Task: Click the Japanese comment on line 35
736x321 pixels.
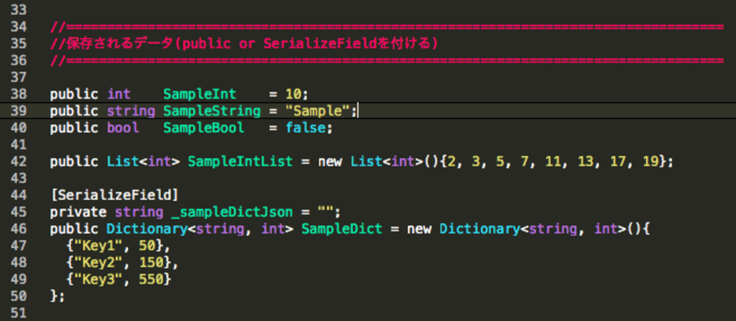Action: [x=243, y=44]
